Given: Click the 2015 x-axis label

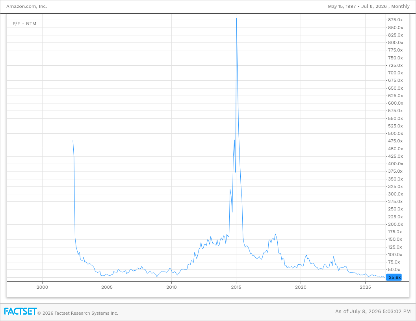Looking at the screenshot, I should point(236,287).
